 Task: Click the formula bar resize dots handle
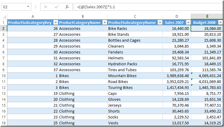[36, 7]
